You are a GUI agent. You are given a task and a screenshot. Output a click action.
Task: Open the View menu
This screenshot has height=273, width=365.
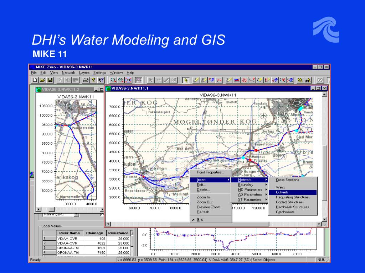click(x=54, y=73)
